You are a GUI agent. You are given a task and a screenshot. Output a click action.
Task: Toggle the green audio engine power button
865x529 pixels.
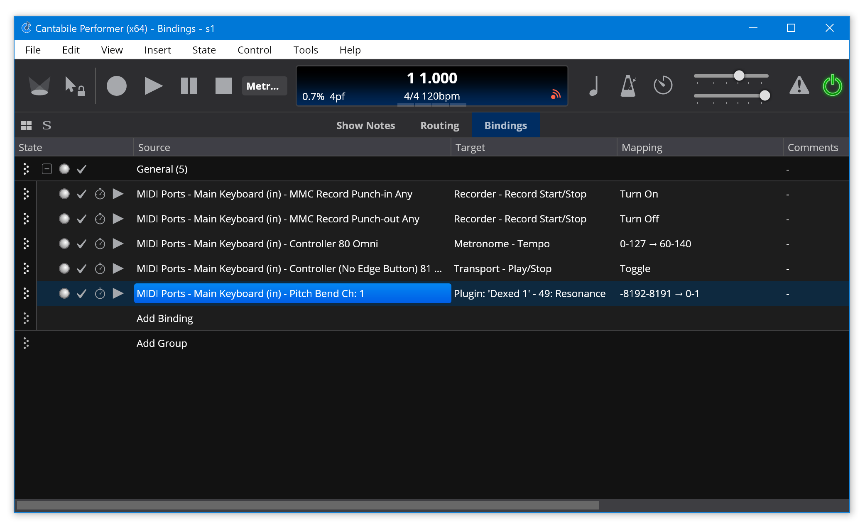pos(832,85)
